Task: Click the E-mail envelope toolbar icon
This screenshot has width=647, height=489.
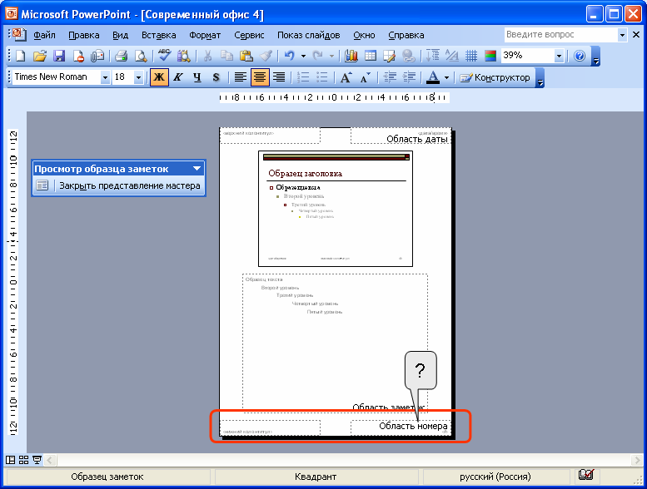Action: point(97,56)
